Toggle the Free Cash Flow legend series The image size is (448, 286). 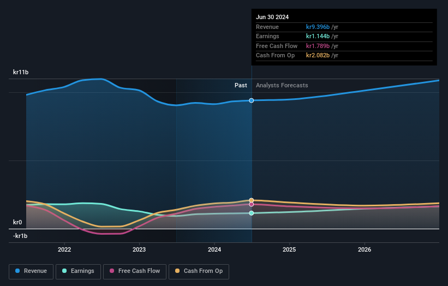coord(135,271)
